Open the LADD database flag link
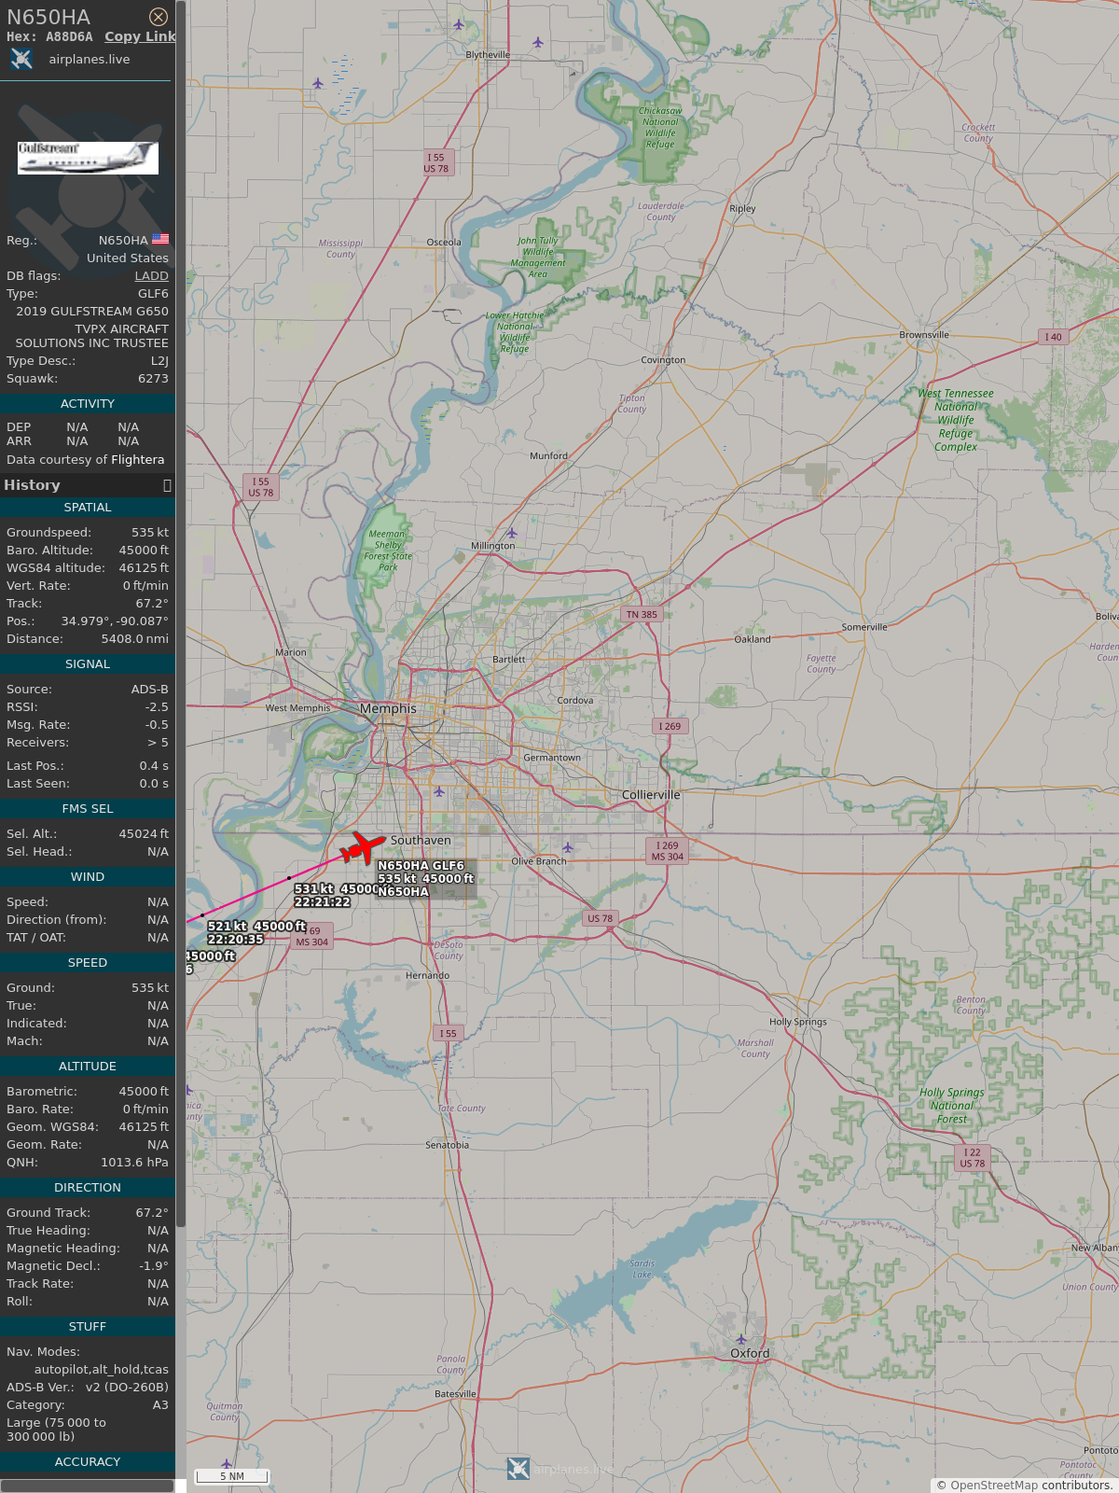This screenshot has width=1119, height=1493. coord(151,276)
